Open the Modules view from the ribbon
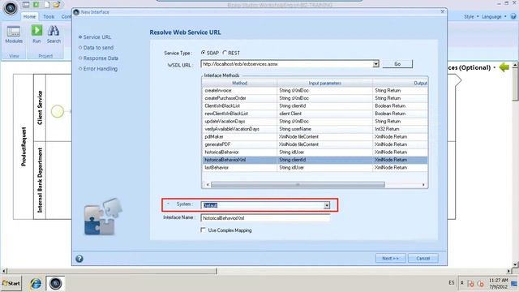The height and width of the screenshot is (292, 519). [x=14, y=34]
